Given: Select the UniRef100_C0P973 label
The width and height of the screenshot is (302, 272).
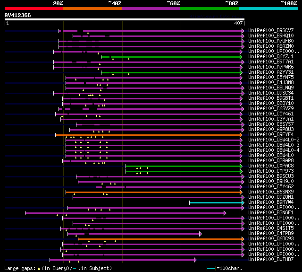Looking at the screenshot, I should (271, 171).
